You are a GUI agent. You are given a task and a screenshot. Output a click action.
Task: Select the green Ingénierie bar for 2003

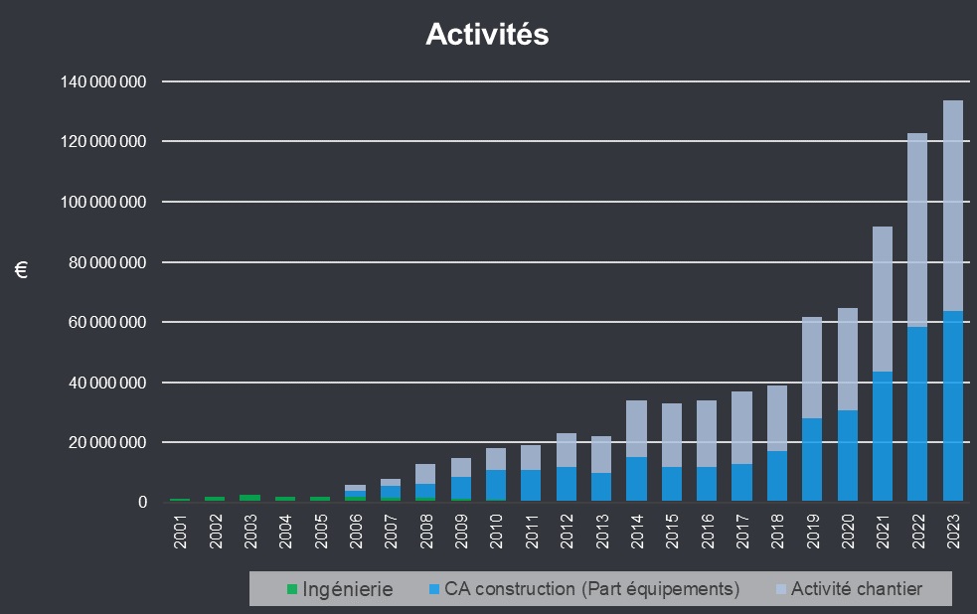(x=250, y=498)
